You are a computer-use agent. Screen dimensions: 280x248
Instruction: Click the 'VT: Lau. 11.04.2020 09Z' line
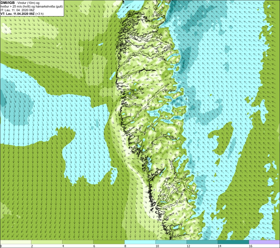click(x=18, y=14)
